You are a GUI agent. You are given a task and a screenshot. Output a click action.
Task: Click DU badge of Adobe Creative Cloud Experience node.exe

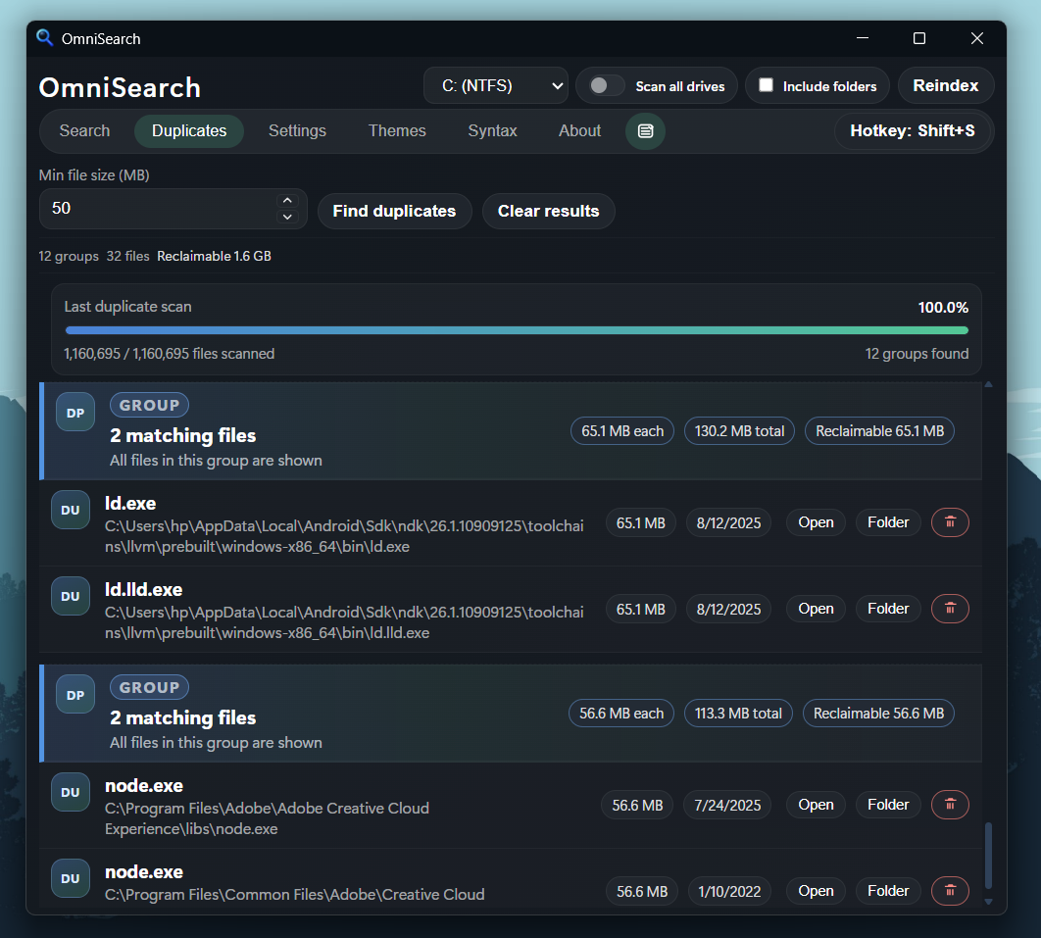tap(71, 792)
